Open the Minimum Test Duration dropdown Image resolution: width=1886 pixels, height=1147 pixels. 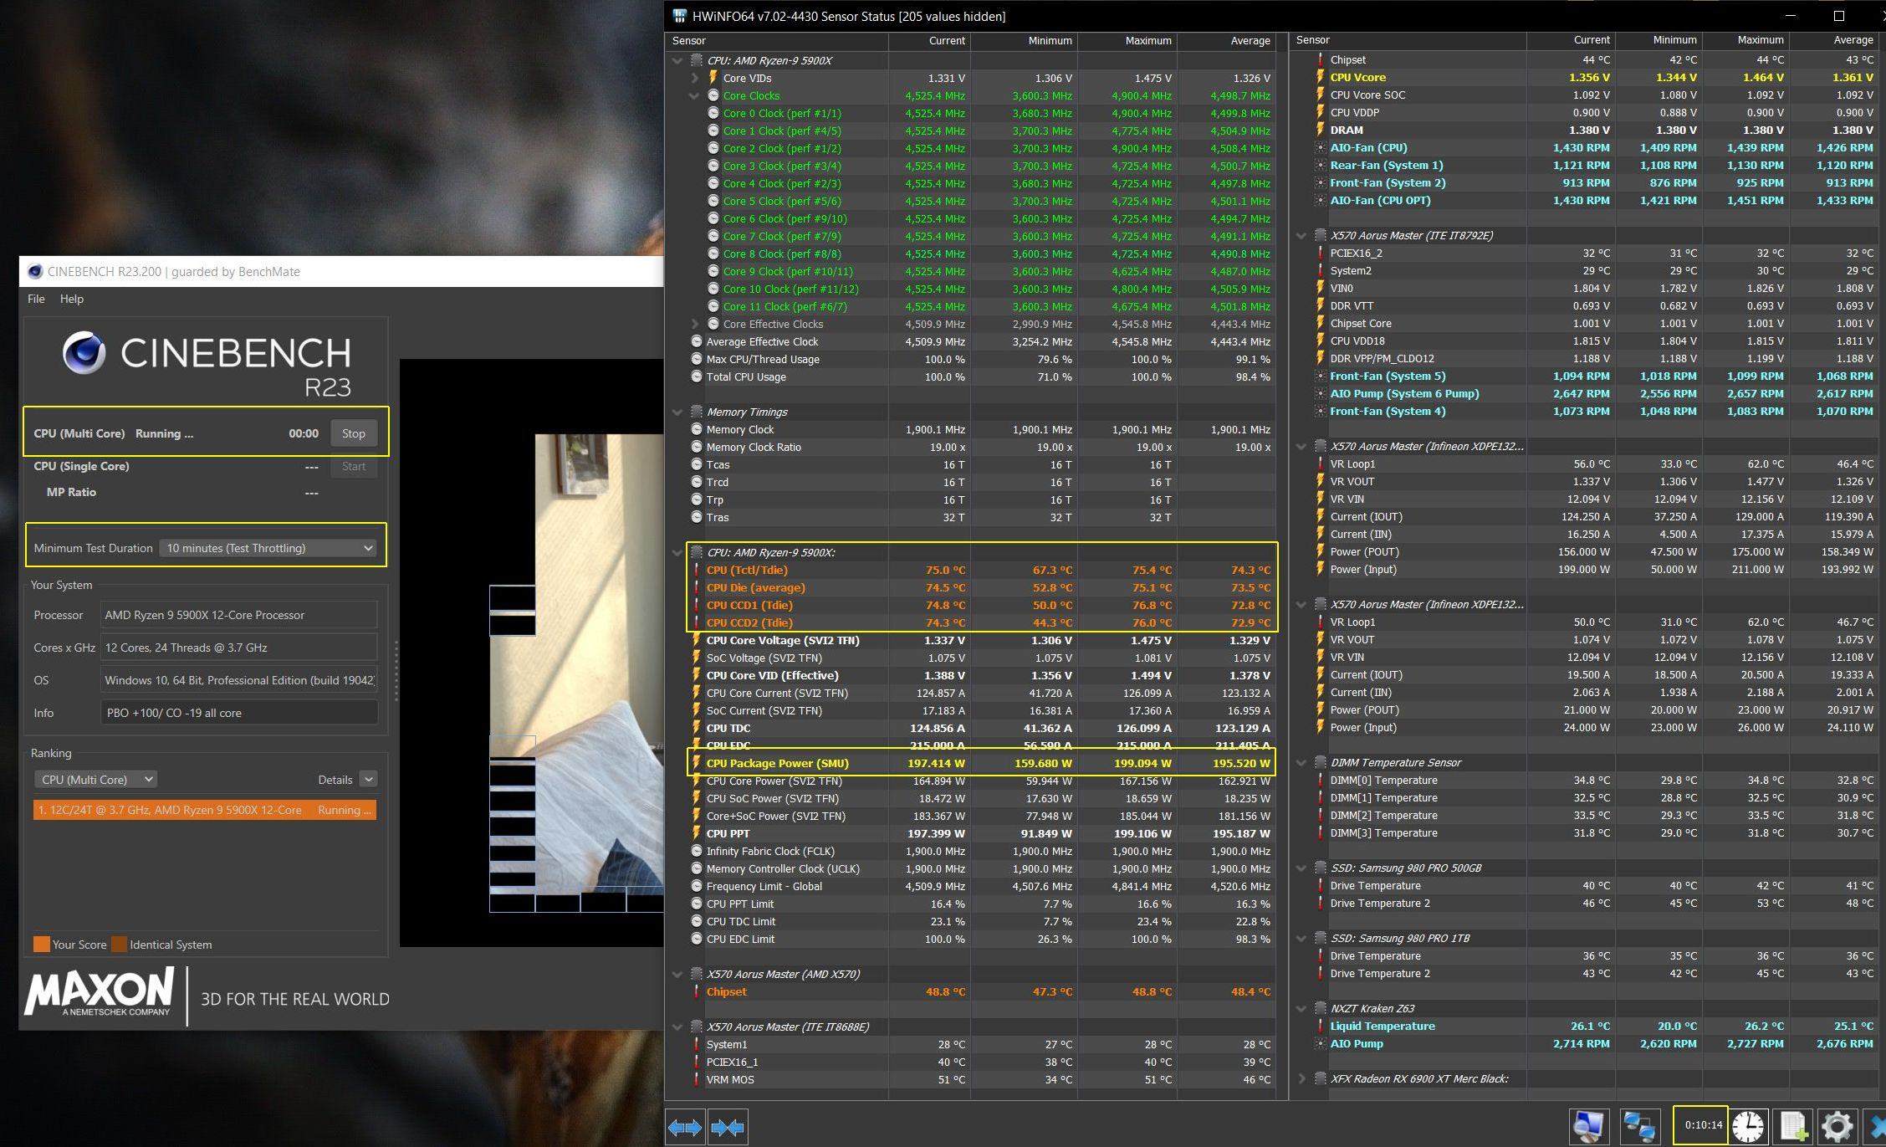pyautogui.click(x=268, y=548)
